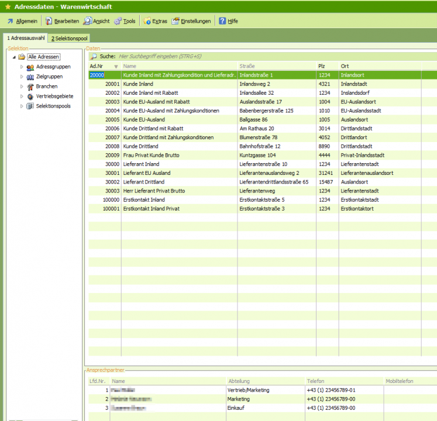Select row 100000 Erstkontakt Inland
Image resolution: width=437 pixels, height=421 pixels.
click(263, 200)
